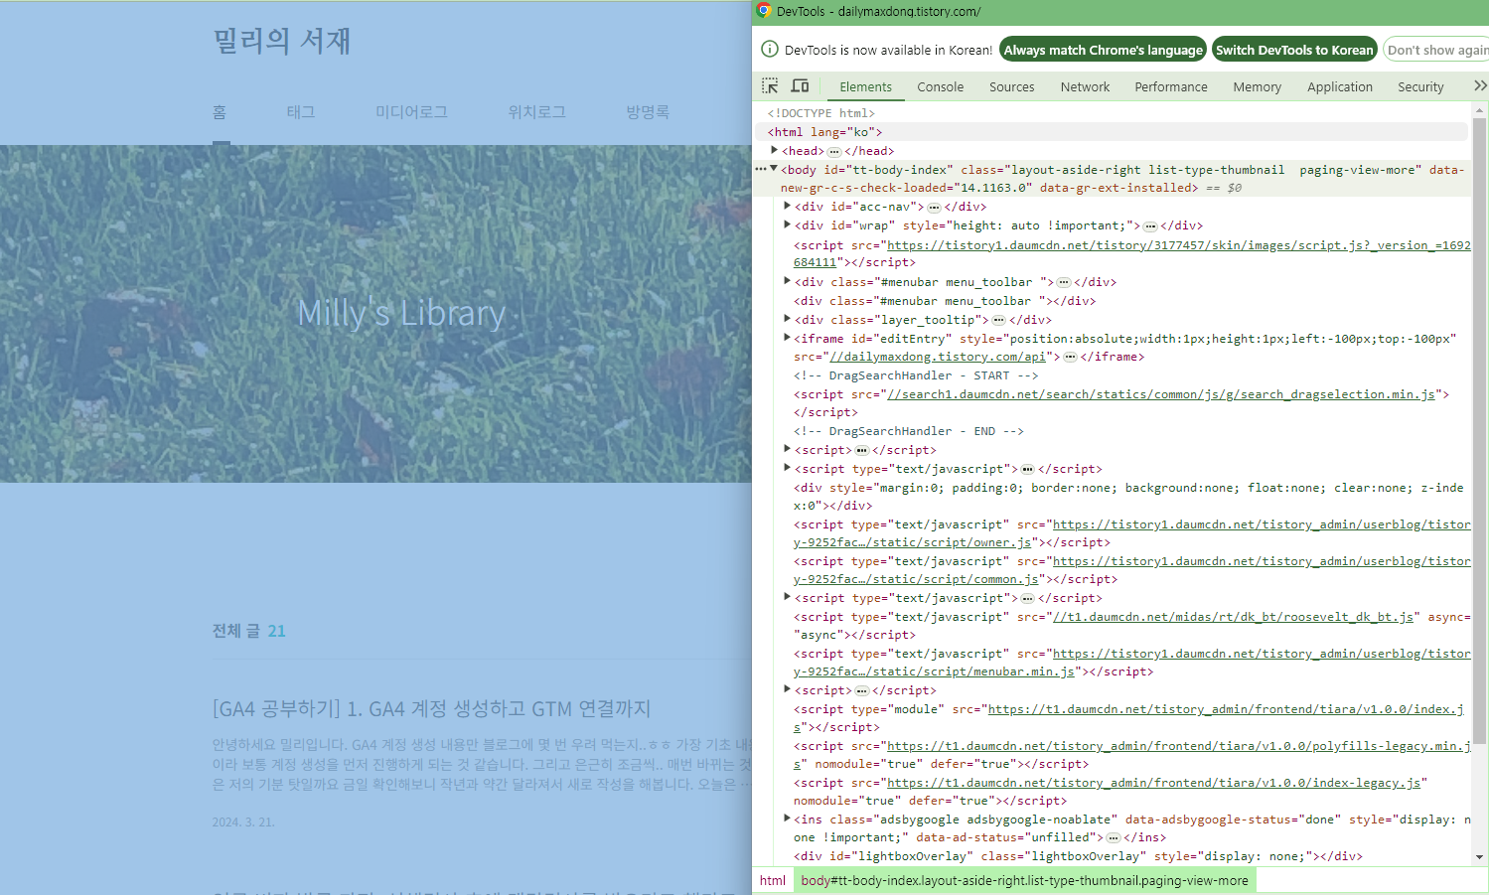Open the Performance tab
Screen dimensions: 1489x895
pyautogui.click(x=1171, y=86)
